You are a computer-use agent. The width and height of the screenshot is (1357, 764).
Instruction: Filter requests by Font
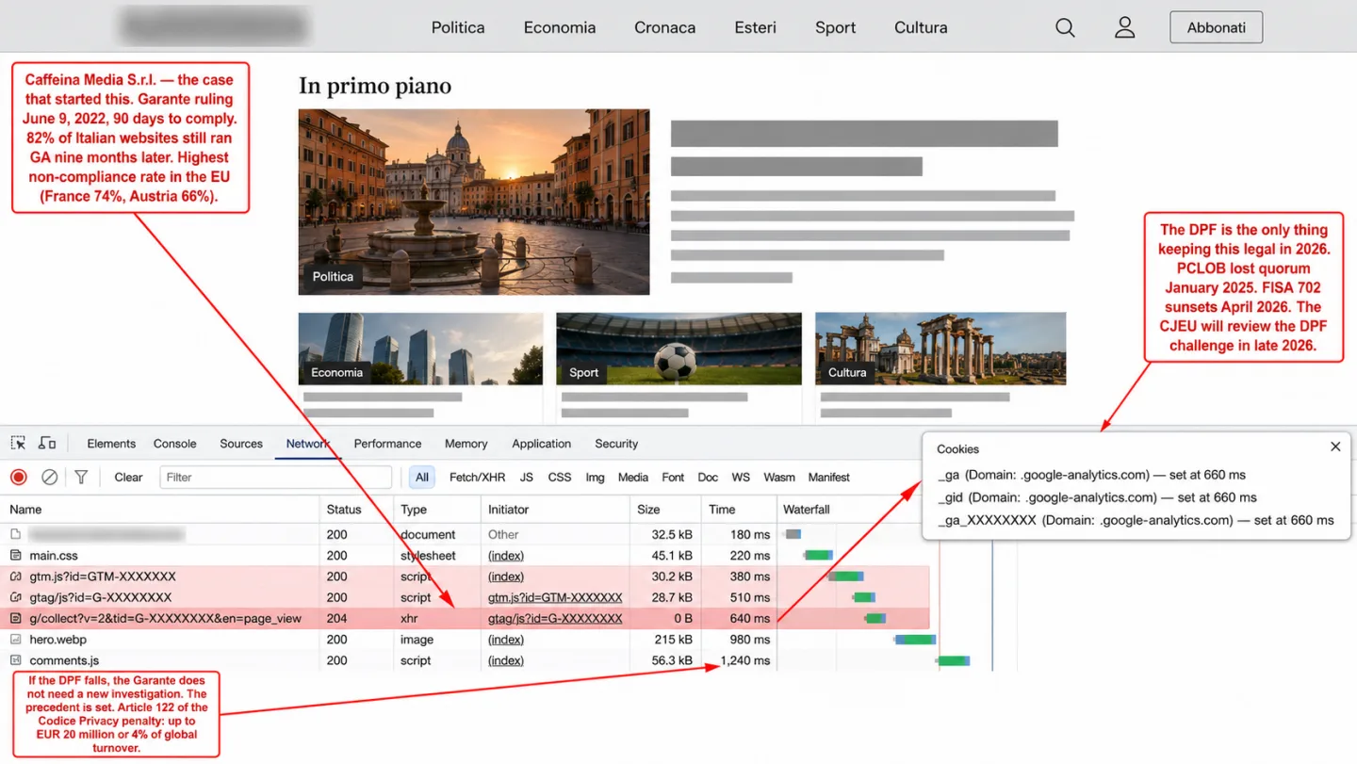pyautogui.click(x=673, y=478)
